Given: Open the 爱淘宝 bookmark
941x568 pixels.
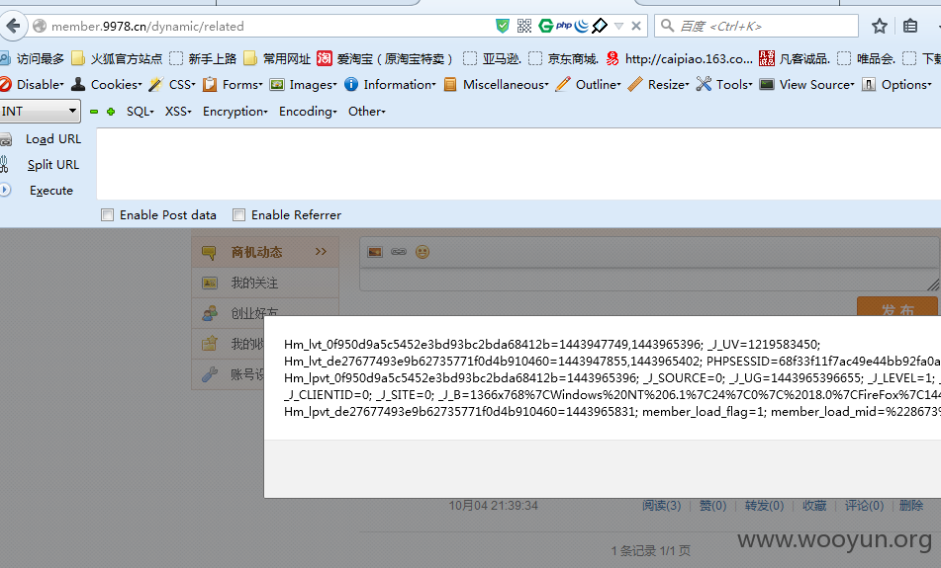Looking at the screenshot, I should pos(385,58).
